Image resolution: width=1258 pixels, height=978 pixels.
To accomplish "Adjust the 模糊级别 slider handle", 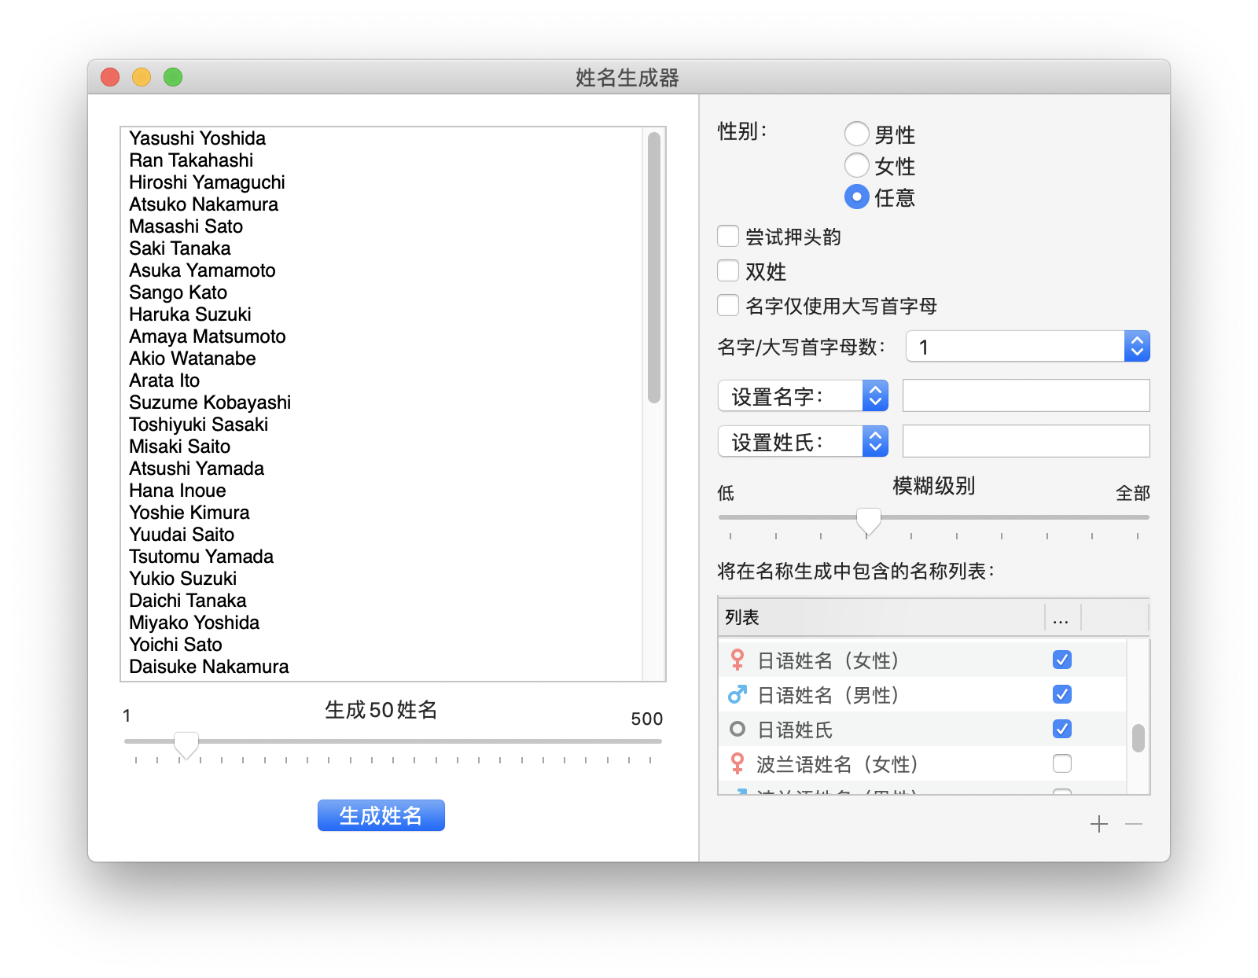I will [868, 519].
